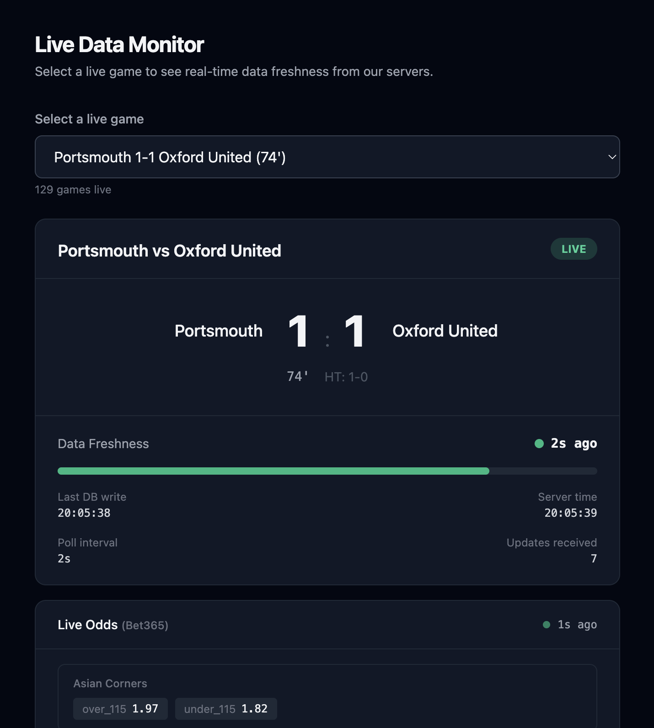
Task: Click the green freshness indicator dot beside 2s ago
Action: tap(539, 444)
